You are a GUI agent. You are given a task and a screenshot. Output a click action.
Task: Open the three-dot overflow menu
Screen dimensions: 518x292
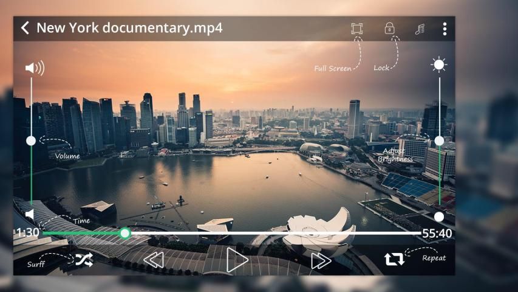[445, 29]
